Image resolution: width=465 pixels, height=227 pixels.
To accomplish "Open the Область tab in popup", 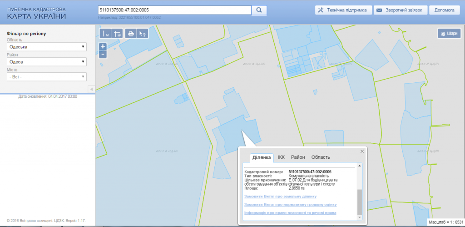I will point(321,157).
